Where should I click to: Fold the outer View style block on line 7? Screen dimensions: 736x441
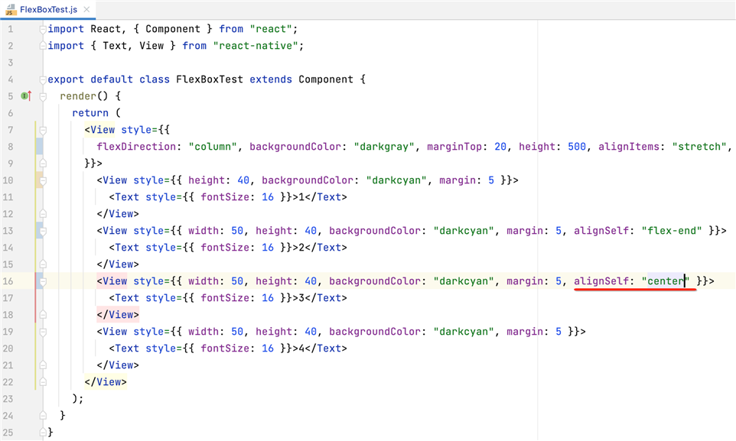pyautogui.click(x=43, y=130)
